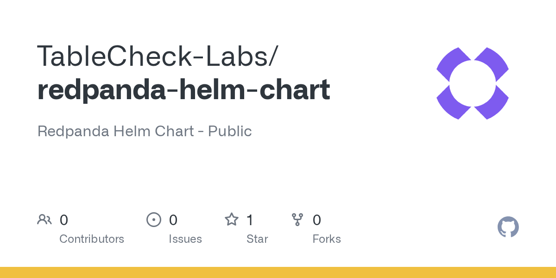The image size is (556, 278).
Task: Click the Contributors people icon
Action: pos(44,220)
